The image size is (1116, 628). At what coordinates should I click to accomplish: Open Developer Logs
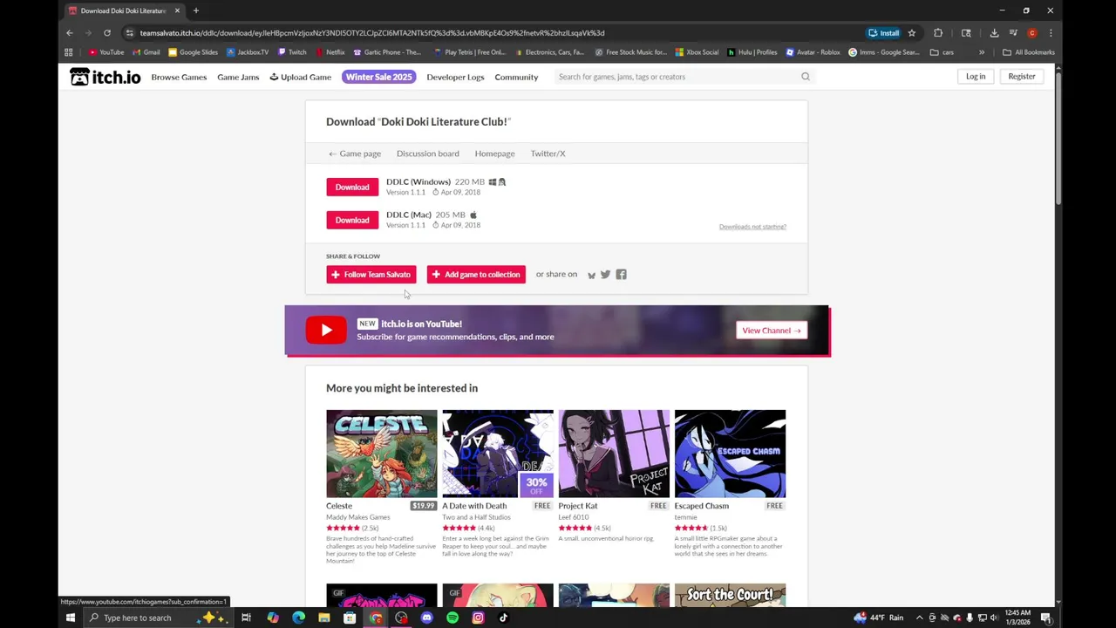(x=455, y=77)
